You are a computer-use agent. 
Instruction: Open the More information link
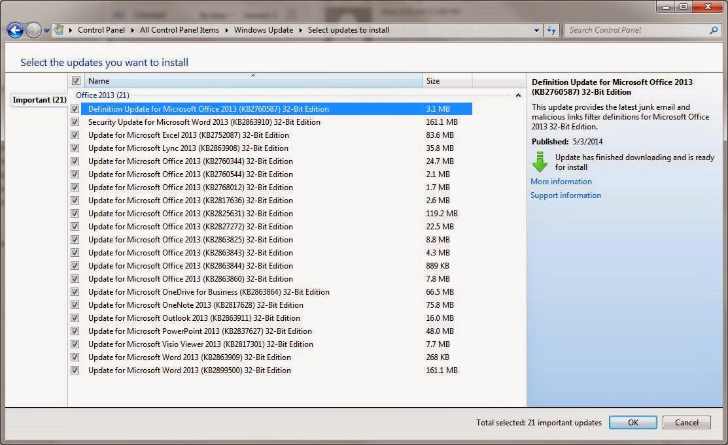pyautogui.click(x=561, y=182)
